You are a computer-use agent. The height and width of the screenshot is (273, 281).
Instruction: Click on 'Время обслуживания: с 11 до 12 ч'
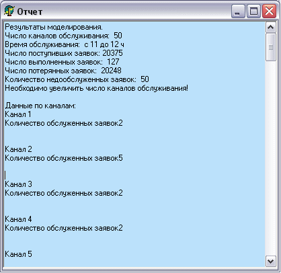click(x=65, y=44)
